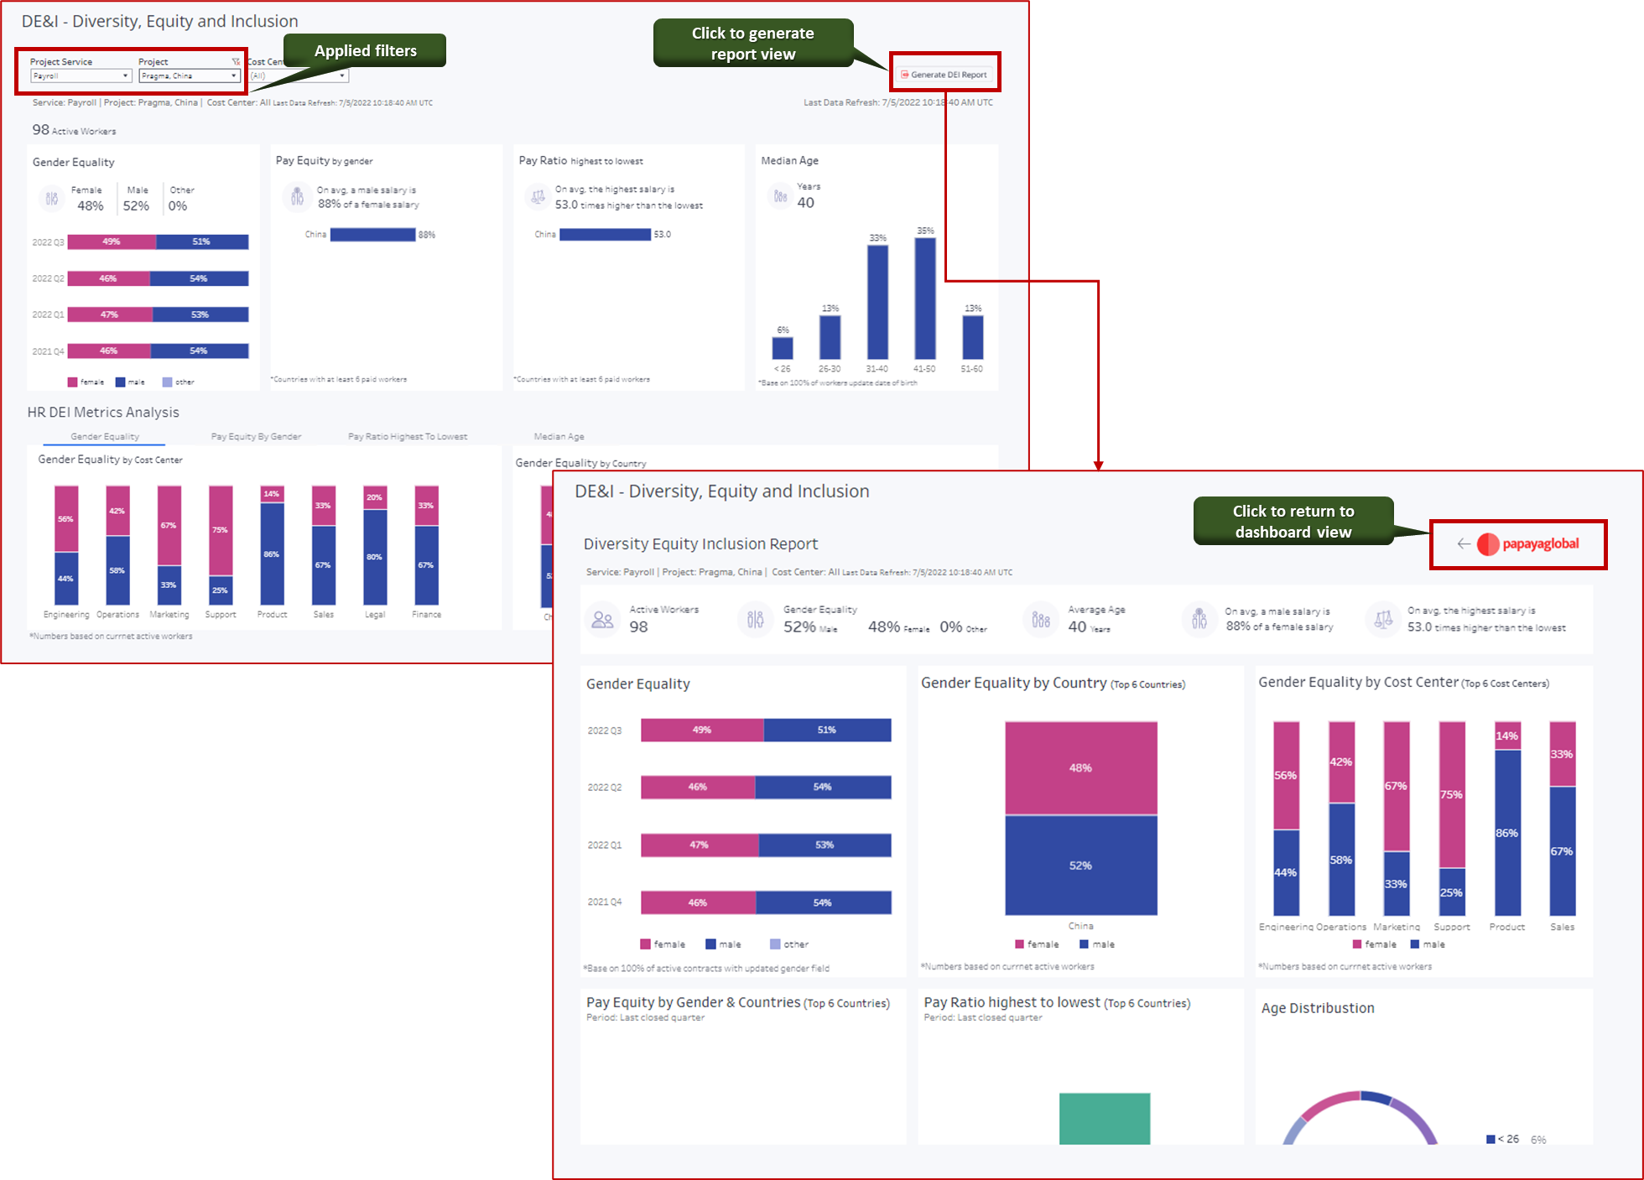The height and width of the screenshot is (1180, 1644).
Task: Click the back arrow to return to dashboard
Action: pyautogui.click(x=1464, y=543)
